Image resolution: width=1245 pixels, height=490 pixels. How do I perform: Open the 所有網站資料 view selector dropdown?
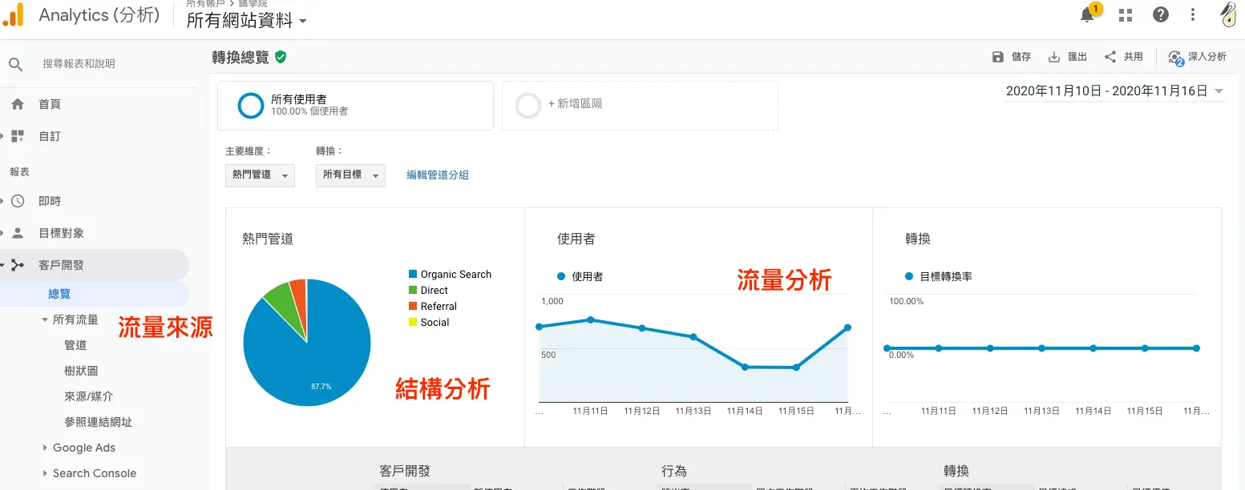(247, 22)
